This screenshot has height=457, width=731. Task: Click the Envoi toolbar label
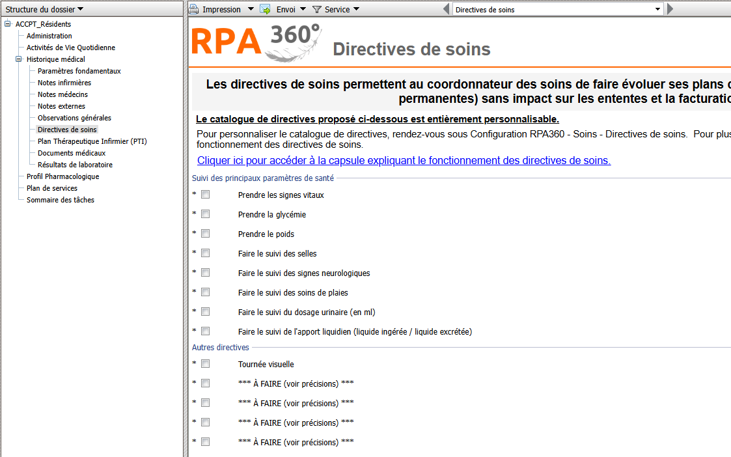click(x=286, y=9)
